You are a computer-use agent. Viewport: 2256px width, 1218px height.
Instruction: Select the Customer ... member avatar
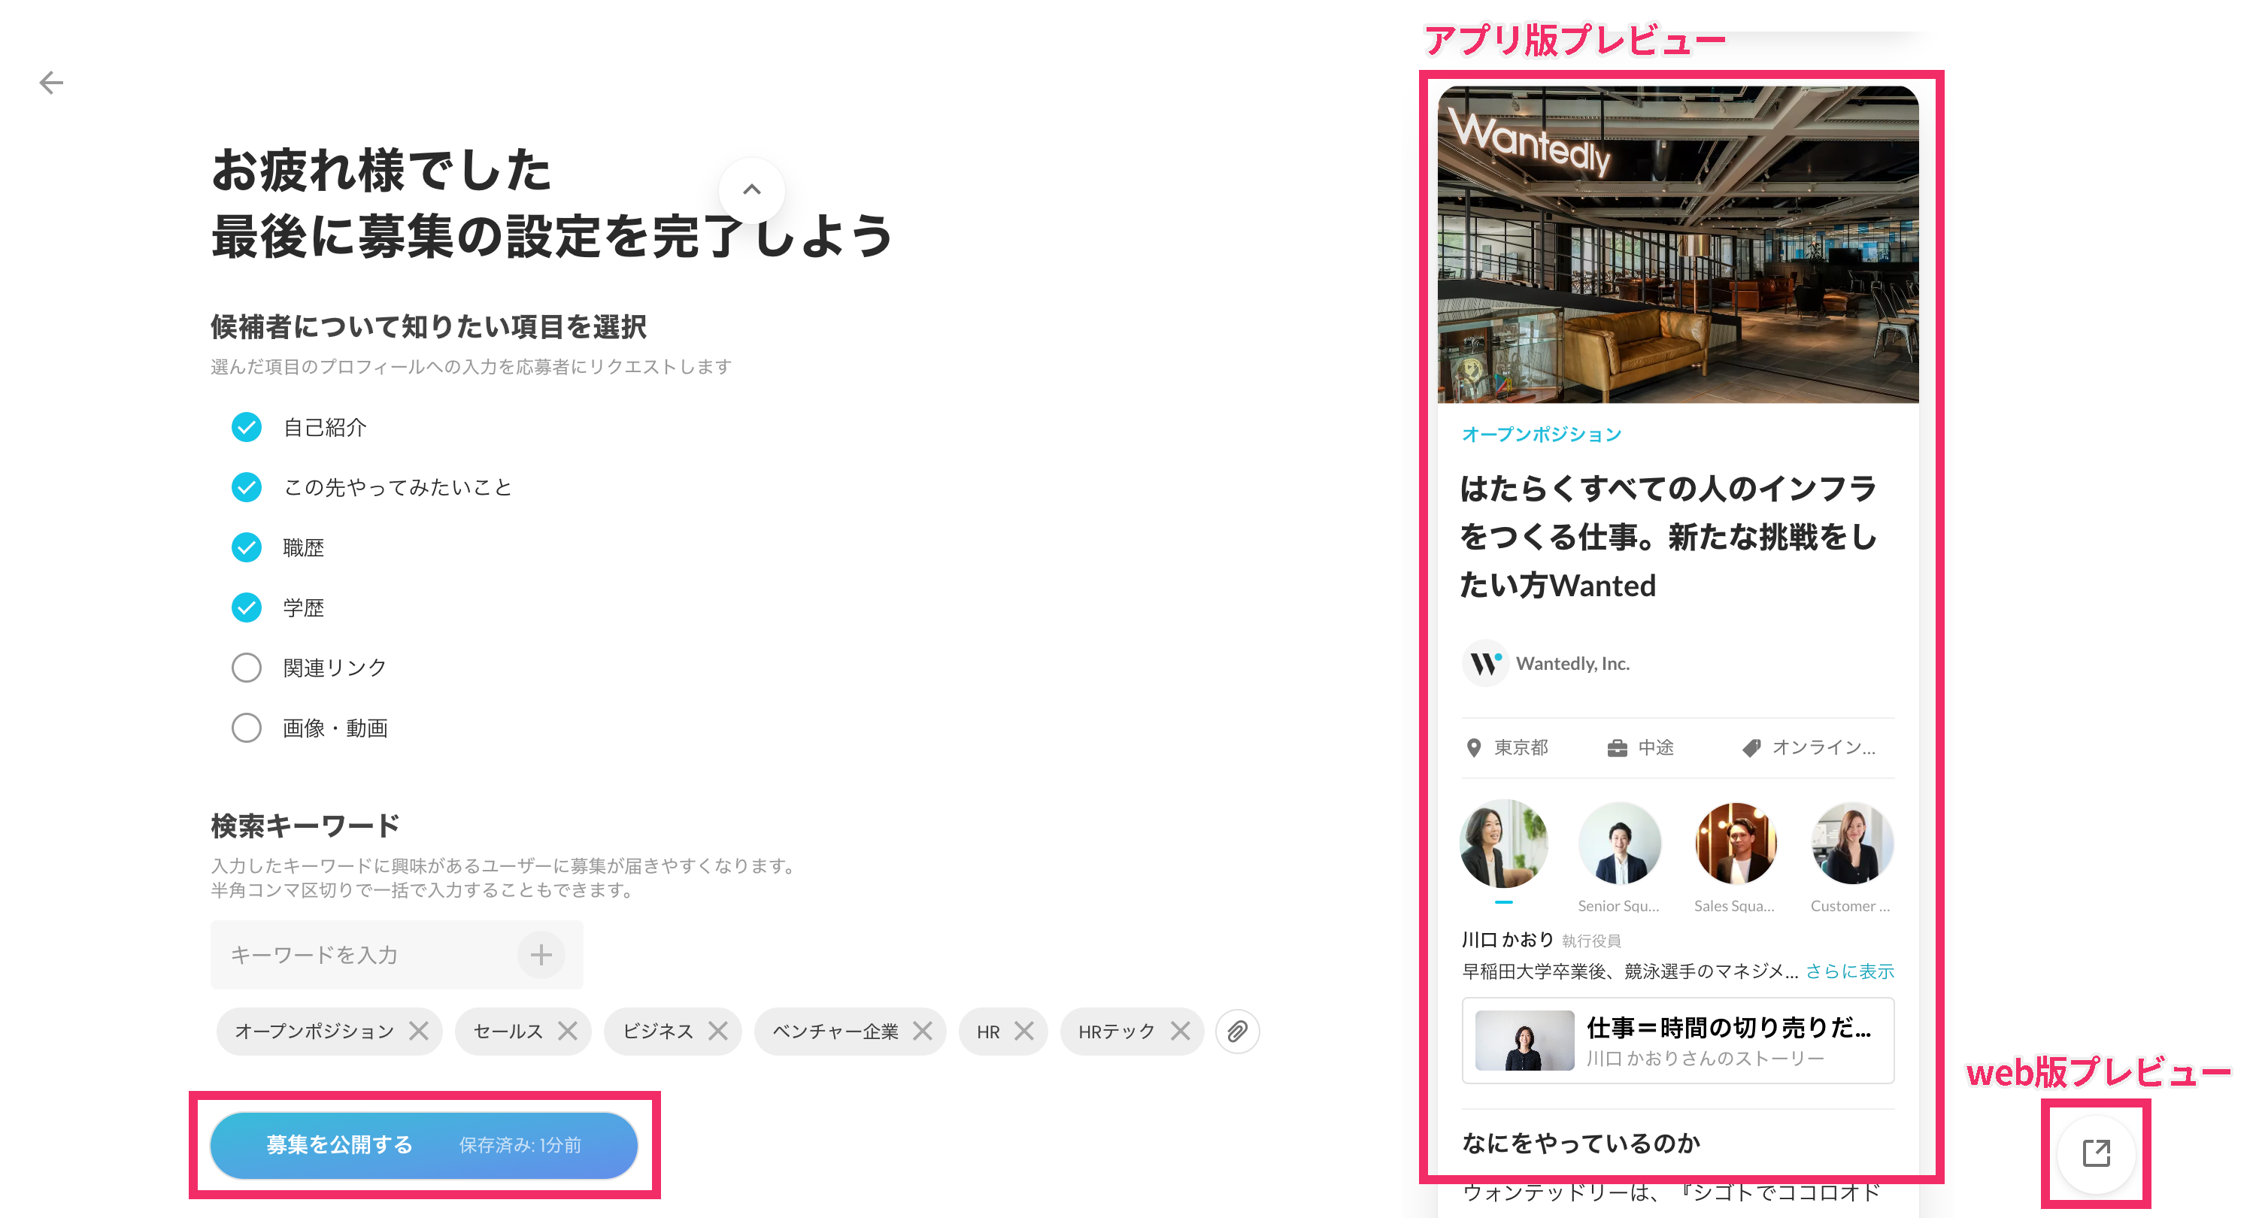[1851, 844]
